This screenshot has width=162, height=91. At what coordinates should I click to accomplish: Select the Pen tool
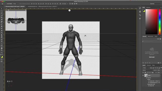pyautogui.click(x=2, y=39)
